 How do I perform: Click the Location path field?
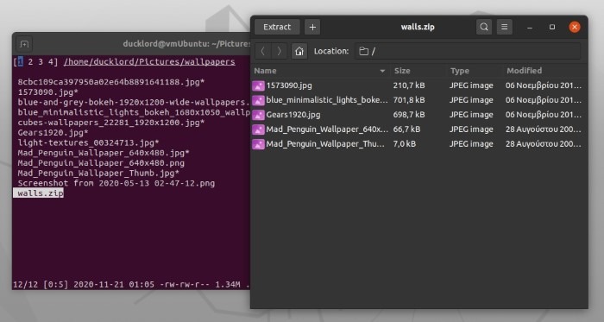click(468, 51)
